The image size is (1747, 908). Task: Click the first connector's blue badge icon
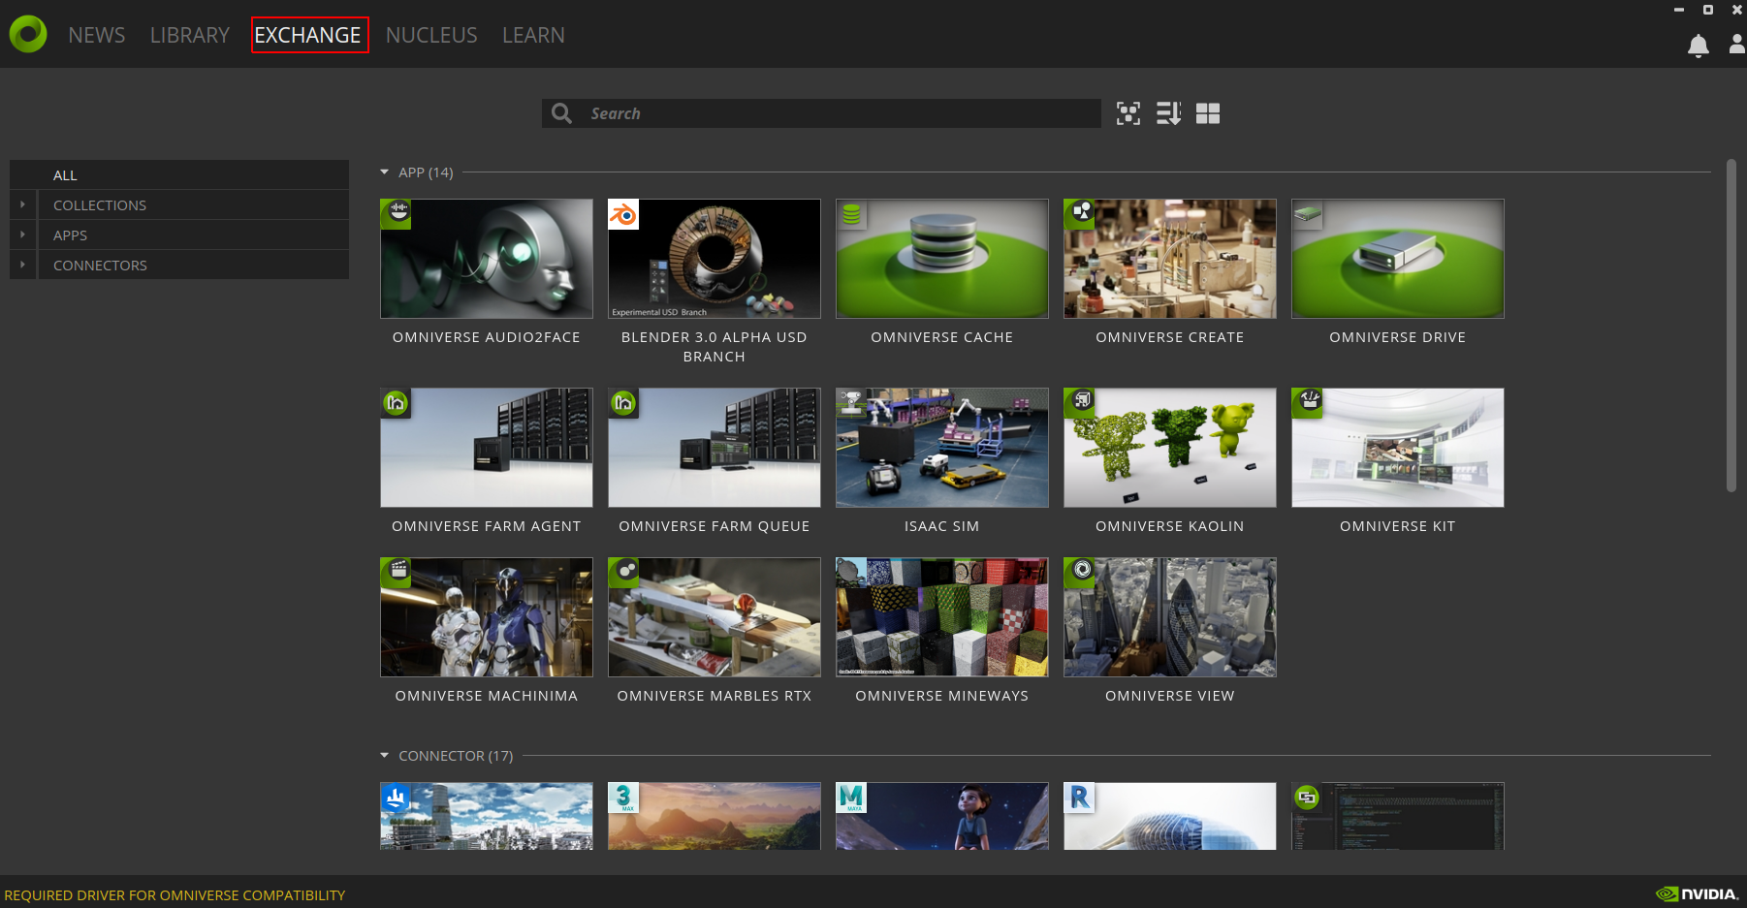397,798
